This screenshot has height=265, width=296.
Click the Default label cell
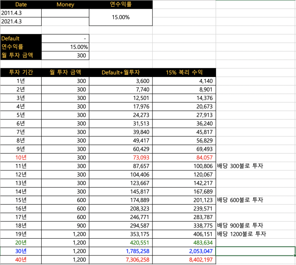click(x=21, y=39)
